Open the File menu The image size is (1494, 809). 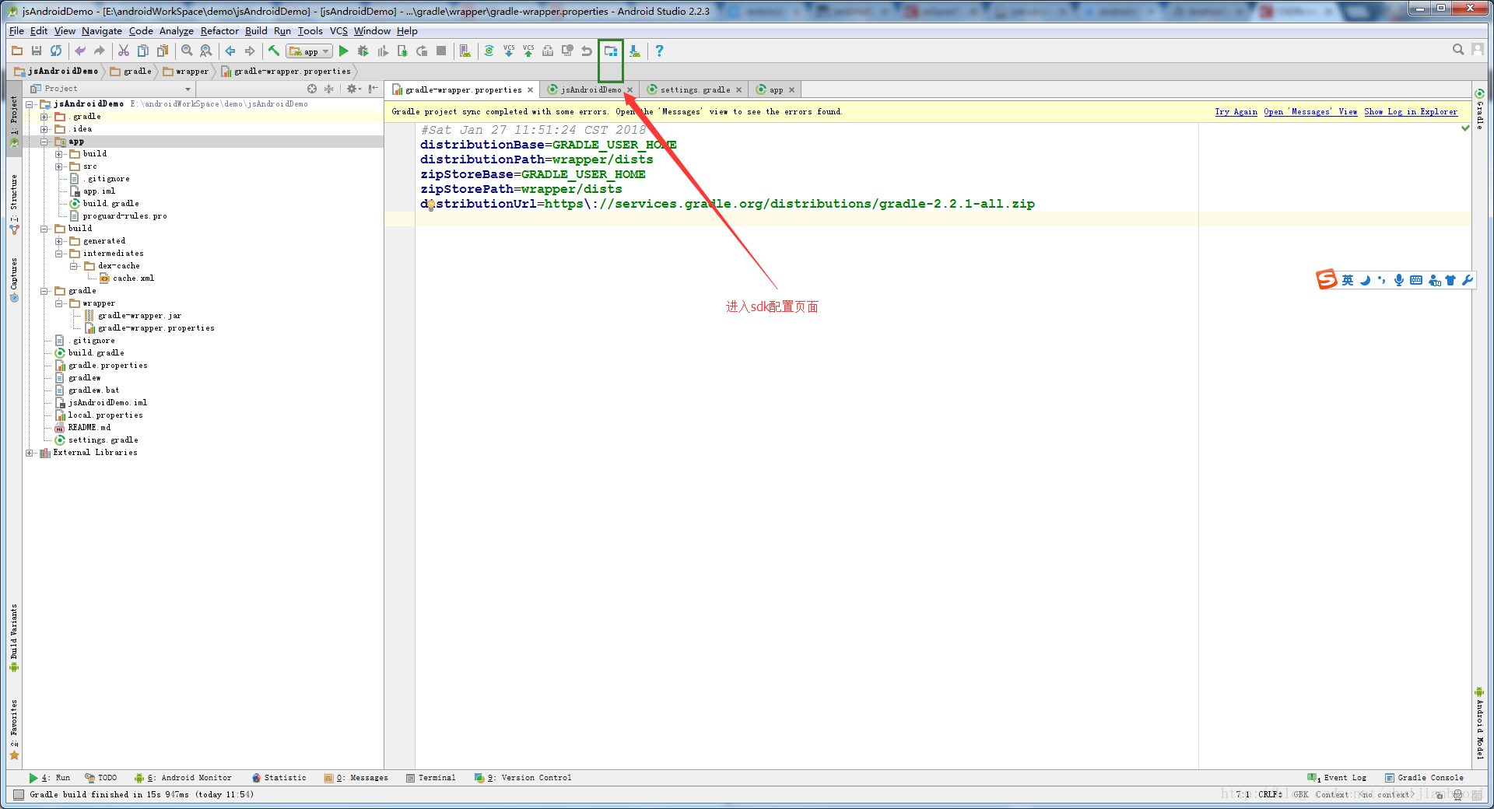pyautogui.click(x=16, y=31)
